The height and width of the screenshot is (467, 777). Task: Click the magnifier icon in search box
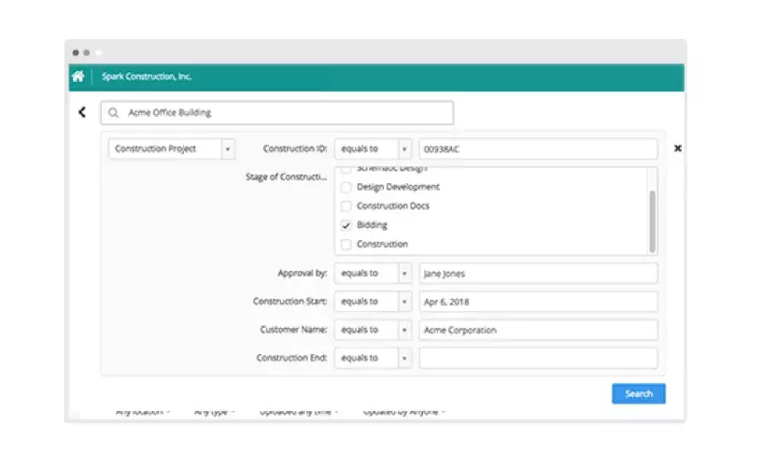point(114,113)
